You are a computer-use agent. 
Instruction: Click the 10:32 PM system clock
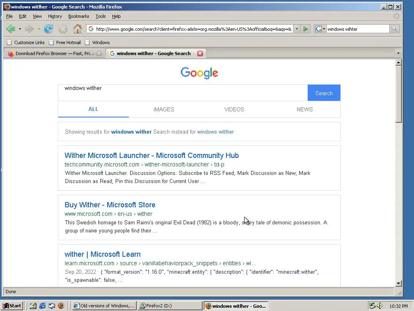398,306
